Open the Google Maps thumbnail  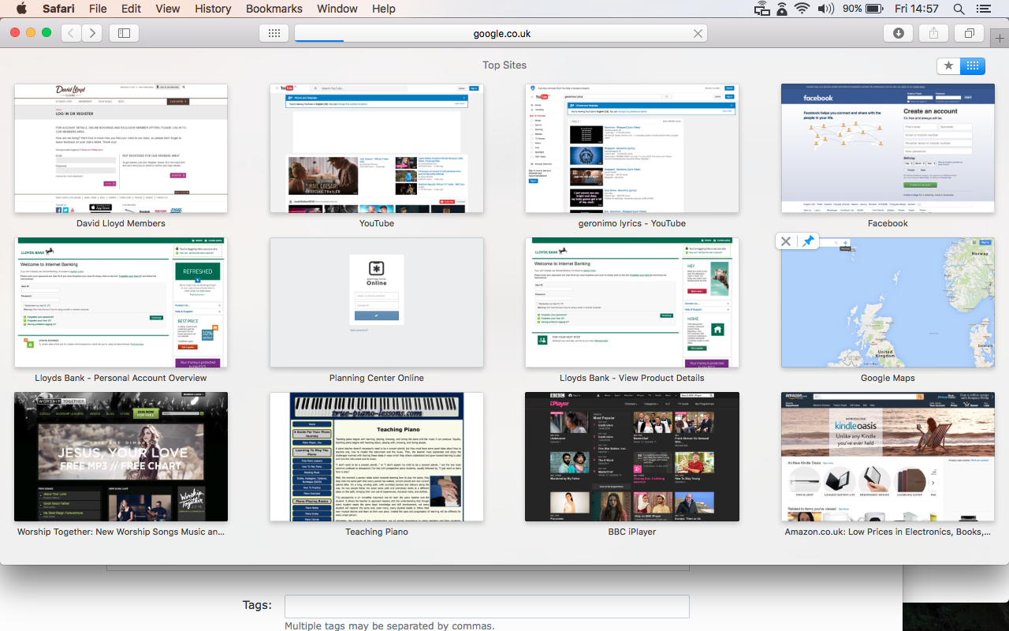888,303
